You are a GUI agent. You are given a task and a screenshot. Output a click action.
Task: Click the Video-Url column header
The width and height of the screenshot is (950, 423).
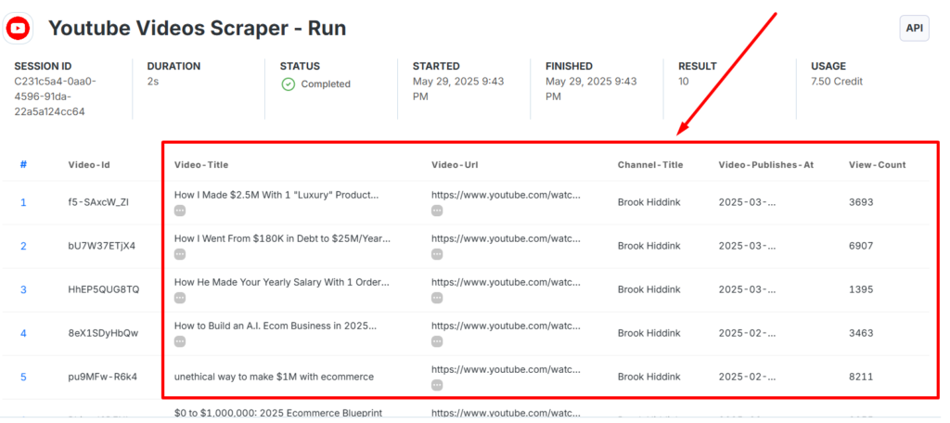point(455,165)
